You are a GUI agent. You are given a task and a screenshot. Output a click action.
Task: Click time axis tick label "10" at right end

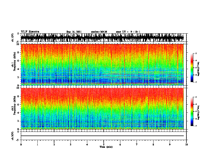[x=186, y=145]
